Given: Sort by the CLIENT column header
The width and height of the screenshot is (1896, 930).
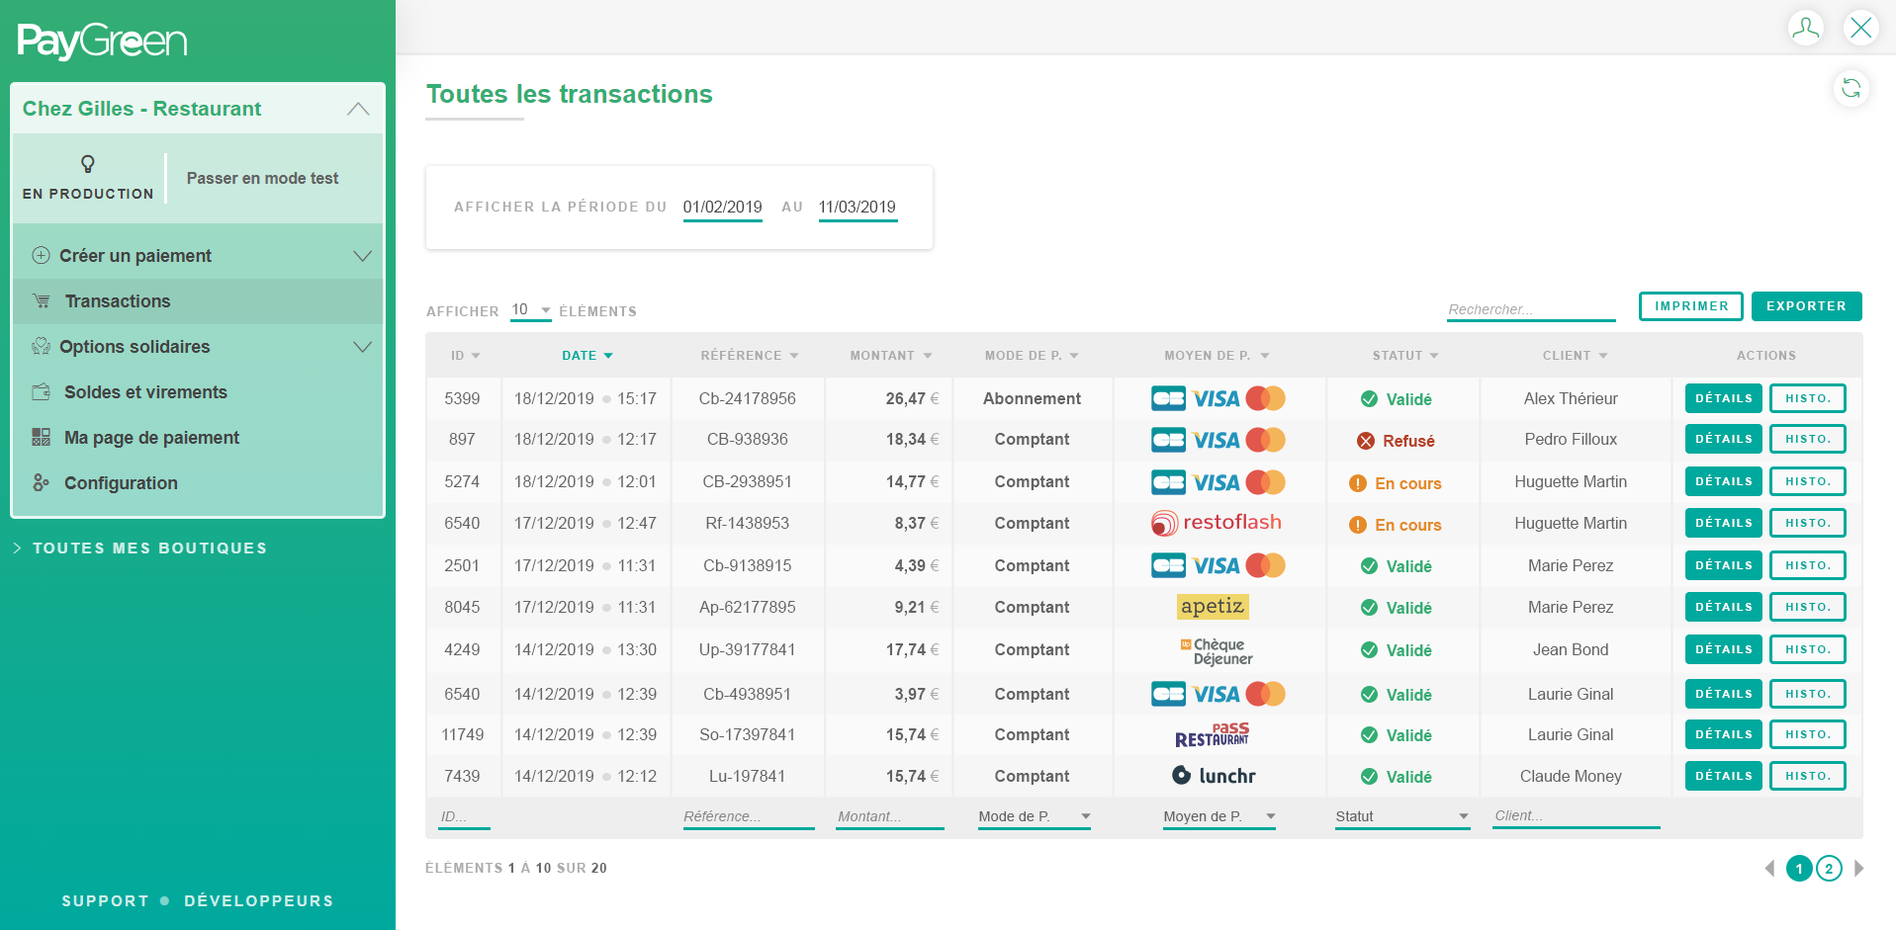Looking at the screenshot, I should click(1576, 355).
